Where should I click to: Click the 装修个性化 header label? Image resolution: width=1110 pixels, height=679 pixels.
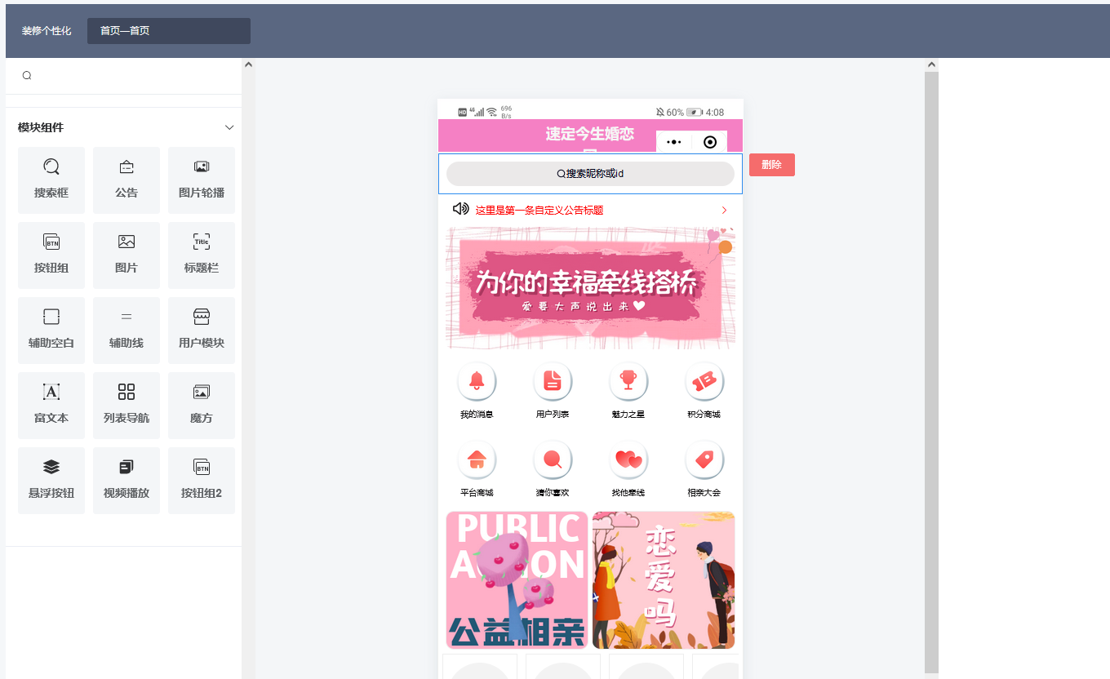[47, 31]
